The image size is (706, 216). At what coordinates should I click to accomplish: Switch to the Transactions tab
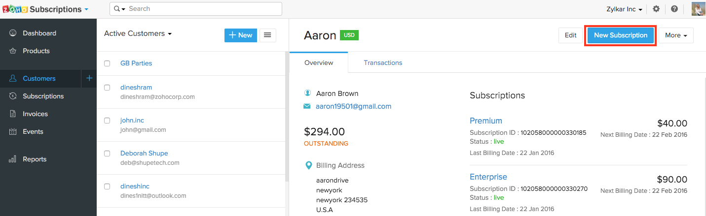click(x=382, y=62)
